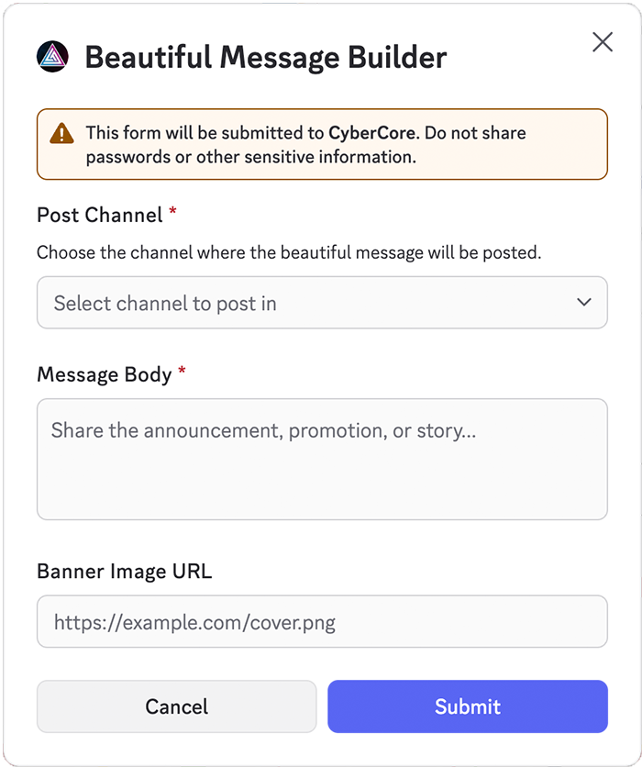The width and height of the screenshot is (642, 767).
Task: Click the red asterisk beside Message Body
Action: [x=182, y=371]
